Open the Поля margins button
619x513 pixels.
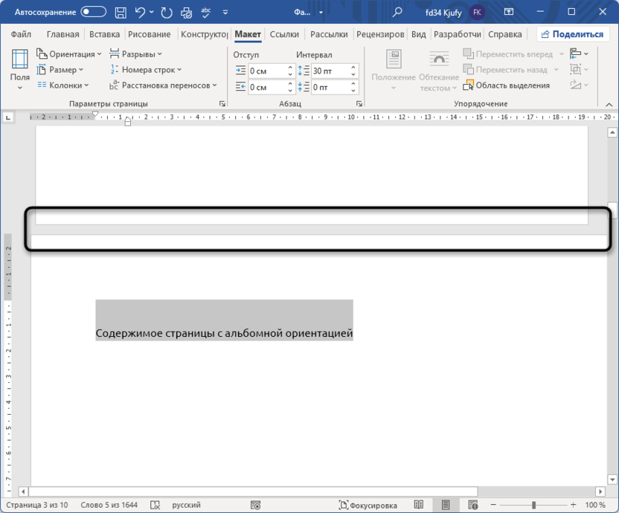pyautogui.click(x=20, y=69)
